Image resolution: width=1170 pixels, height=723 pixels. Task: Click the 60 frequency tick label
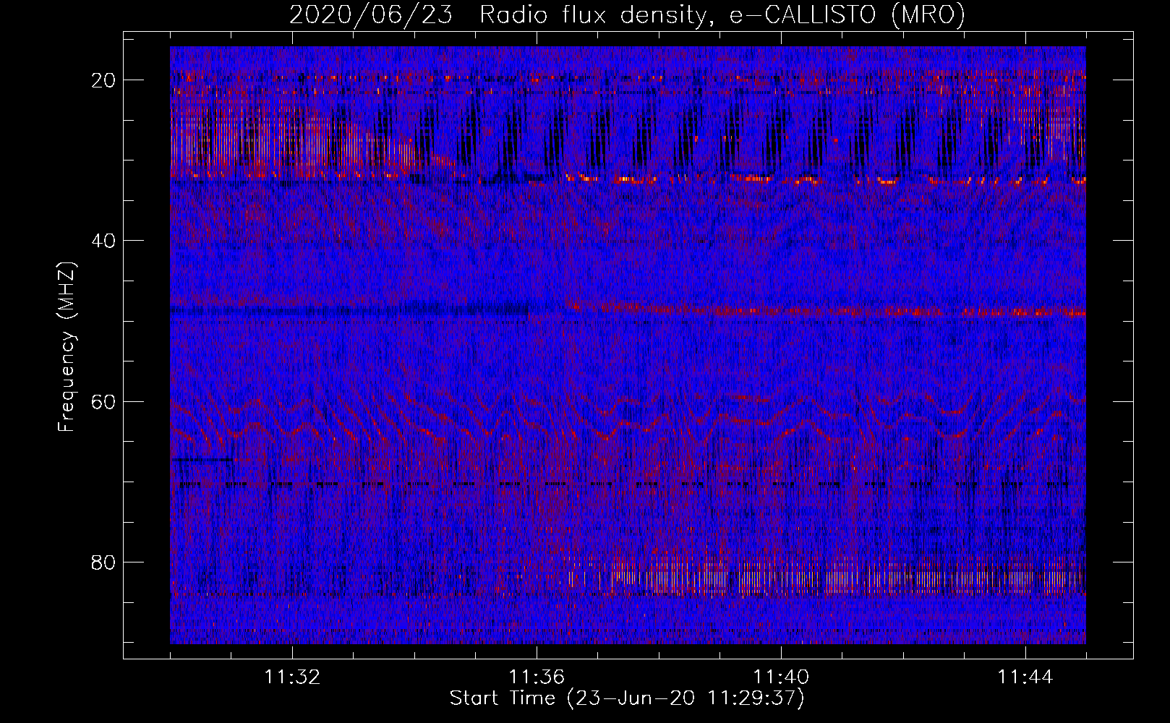pyautogui.click(x=104, y=401)
